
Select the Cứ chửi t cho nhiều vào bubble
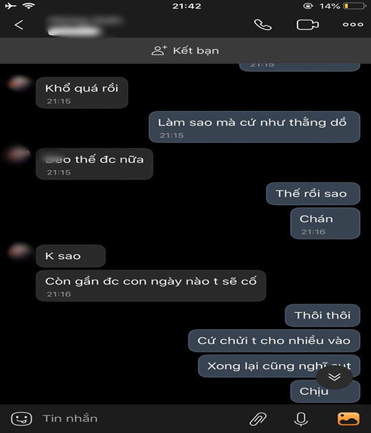point(274,340)
